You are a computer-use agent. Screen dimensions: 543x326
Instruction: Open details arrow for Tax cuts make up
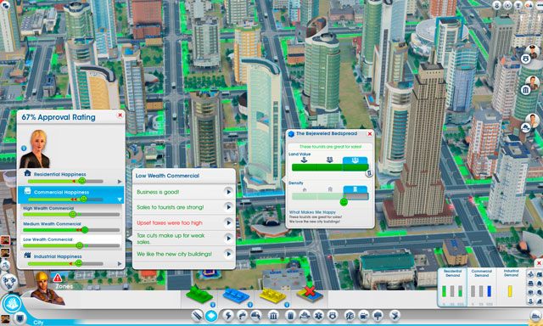pyautogui.click(x=228, y=239)
